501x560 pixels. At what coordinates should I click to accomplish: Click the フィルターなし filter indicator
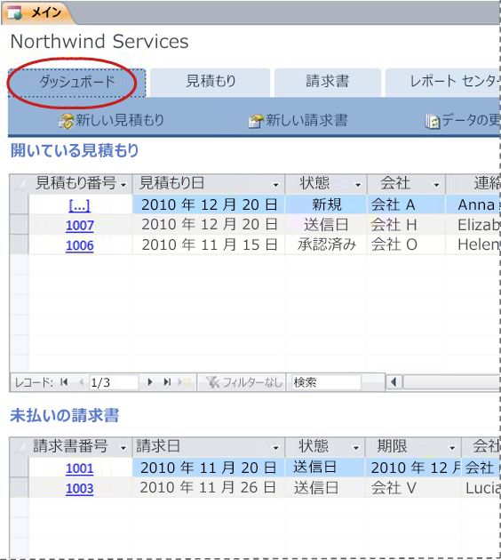tap(244, 382)
